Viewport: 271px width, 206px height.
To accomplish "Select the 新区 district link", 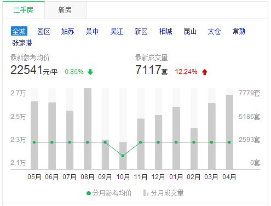I will (141, 31).
